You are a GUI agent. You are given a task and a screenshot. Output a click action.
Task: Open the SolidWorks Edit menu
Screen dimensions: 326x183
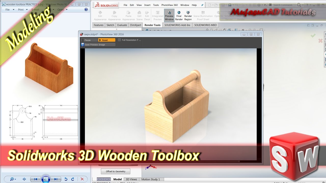coord(132,5)
